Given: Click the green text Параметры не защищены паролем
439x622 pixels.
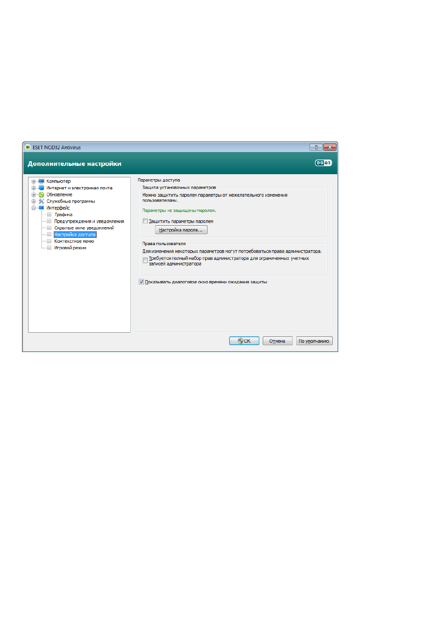Looking at the screenshot, I should pyautogui.click(x=179, y=211).
